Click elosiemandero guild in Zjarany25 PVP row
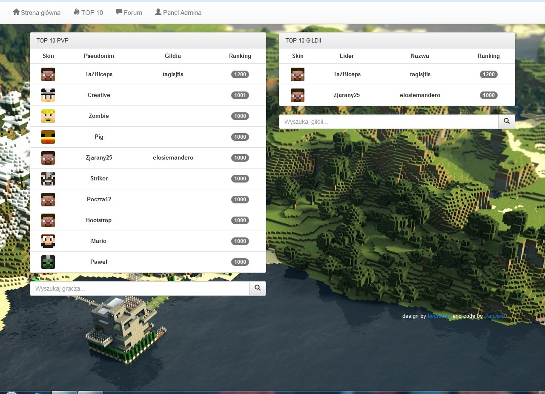Image resolution: width=545 pixels, height=394 pixels. (x=173, y=157)
